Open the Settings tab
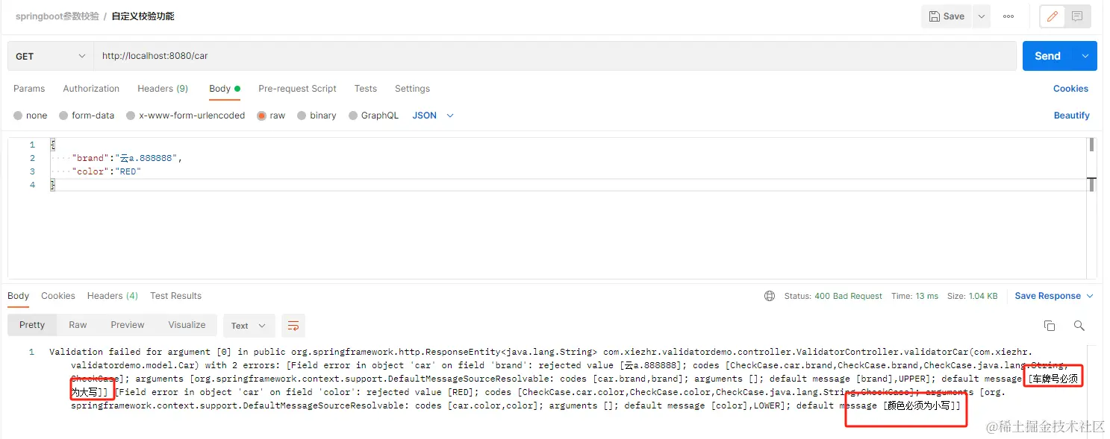The width and height of the screenshot is (1110, 439). [x=412, y=89]
